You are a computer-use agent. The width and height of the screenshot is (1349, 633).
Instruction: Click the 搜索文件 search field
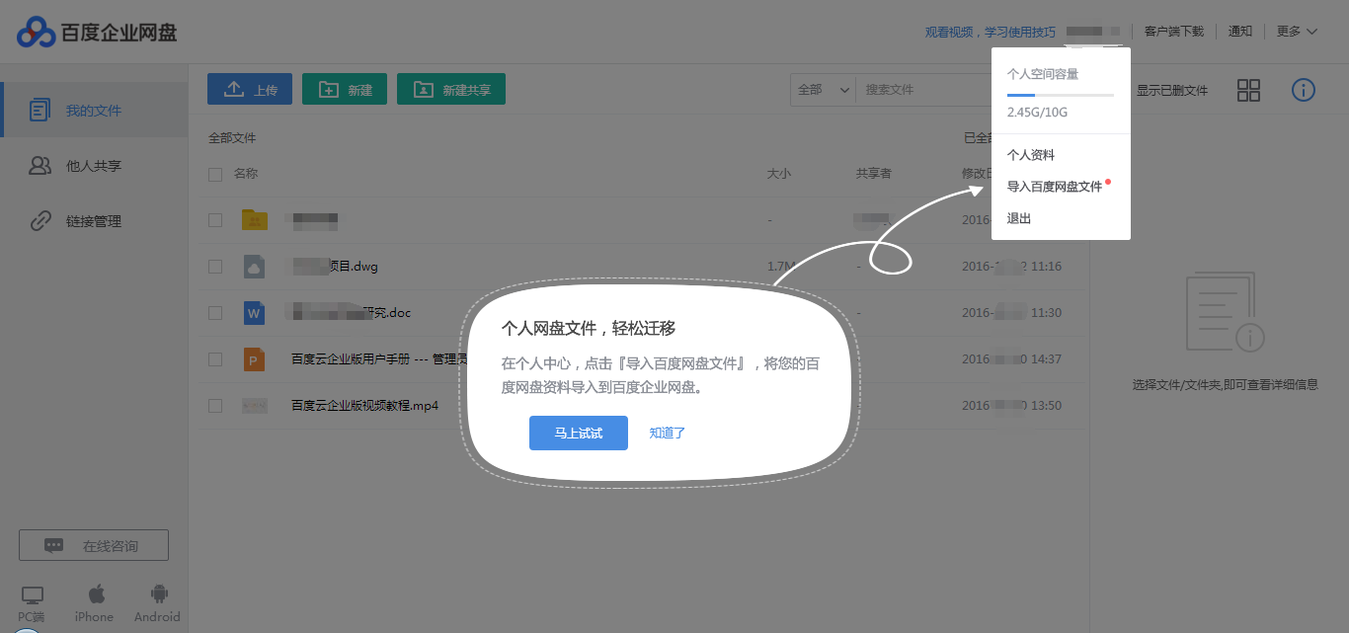tap(923, 89)
